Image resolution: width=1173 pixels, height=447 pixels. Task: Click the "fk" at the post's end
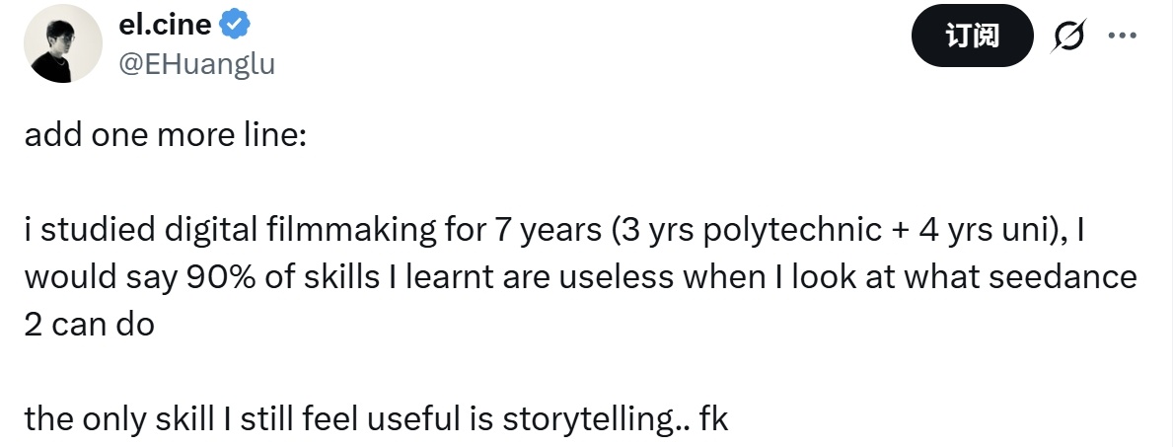(712, 418)
